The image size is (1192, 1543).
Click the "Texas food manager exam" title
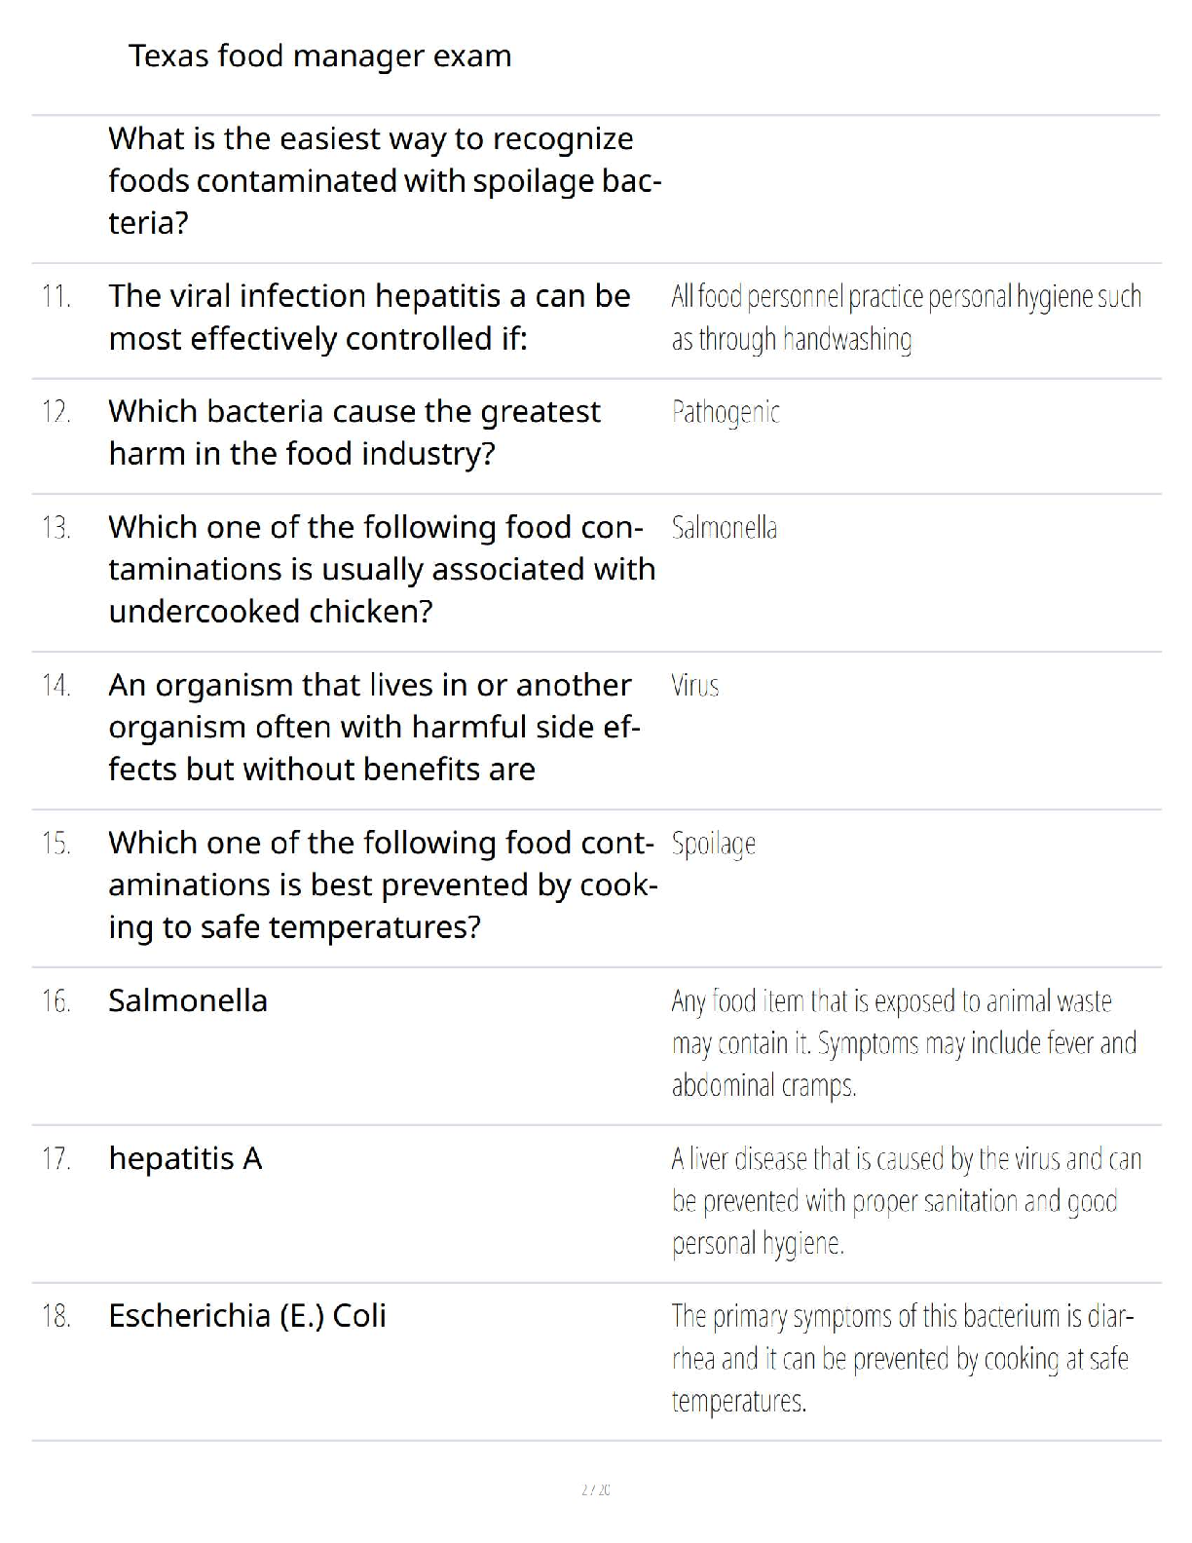[x=319, y=56]
